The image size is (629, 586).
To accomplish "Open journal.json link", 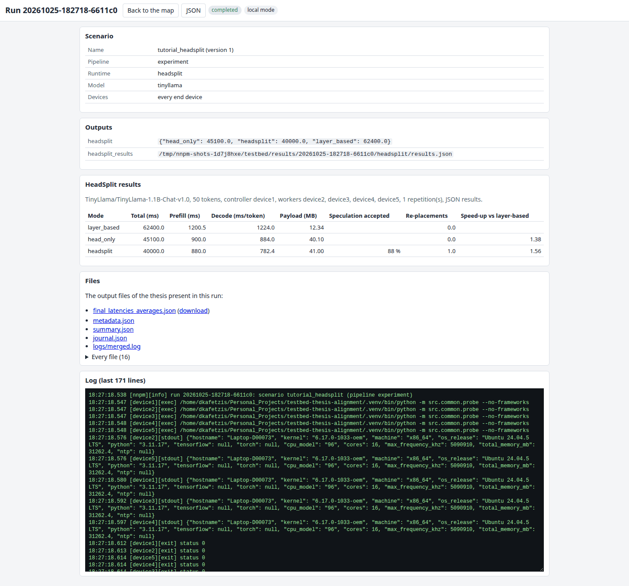I will 110,338.
